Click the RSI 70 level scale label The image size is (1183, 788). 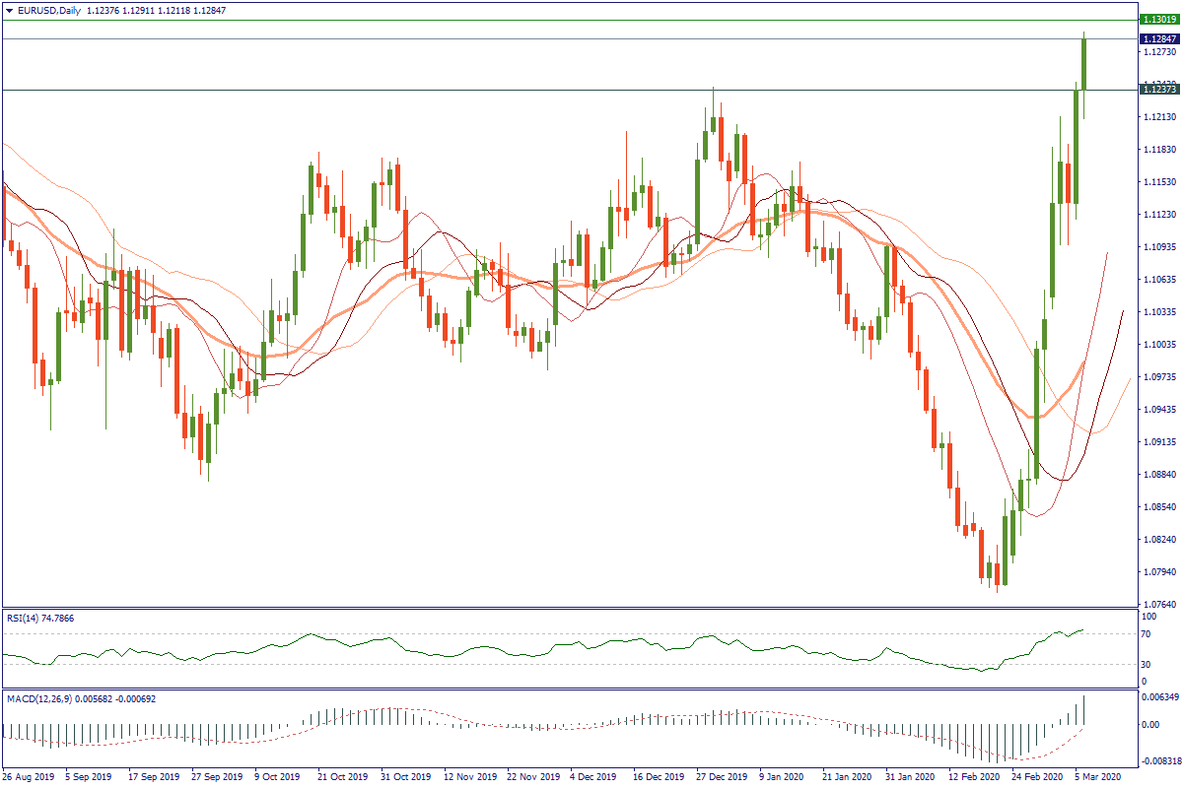point(1145,634)
